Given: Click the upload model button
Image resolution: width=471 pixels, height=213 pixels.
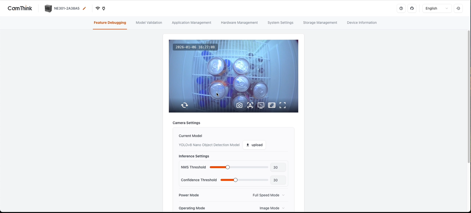Looking at the screenshot, I should click(254, 145).
